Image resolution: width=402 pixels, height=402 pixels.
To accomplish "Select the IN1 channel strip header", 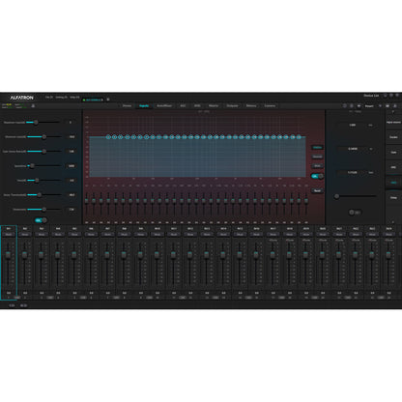I will (9, 229).
